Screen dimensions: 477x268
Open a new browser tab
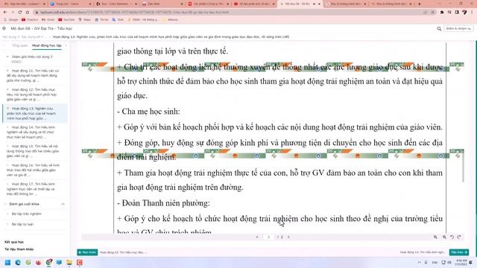coord(419,4)
